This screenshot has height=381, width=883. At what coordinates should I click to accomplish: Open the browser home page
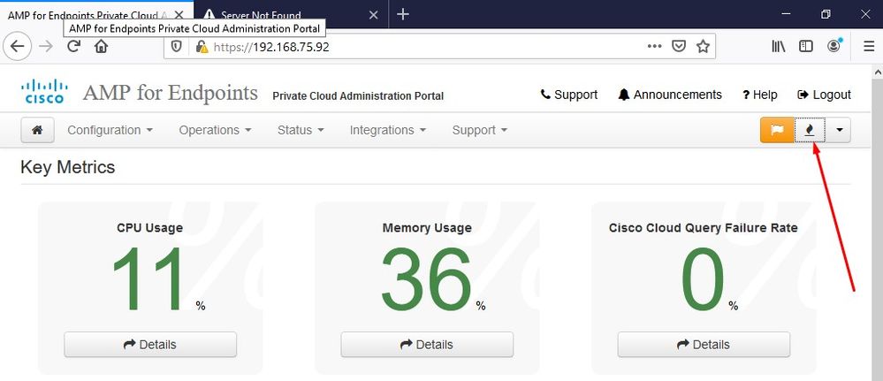[x=101, y=46]
